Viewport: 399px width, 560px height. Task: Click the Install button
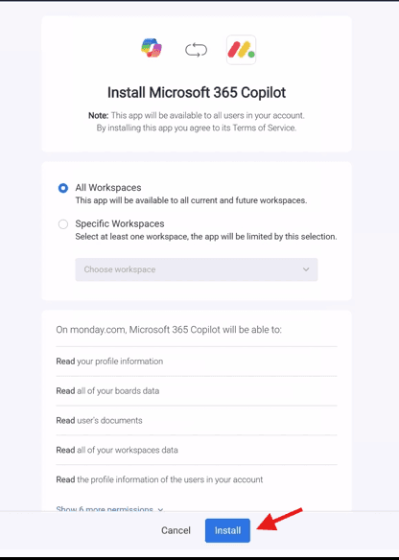(227, 530)
